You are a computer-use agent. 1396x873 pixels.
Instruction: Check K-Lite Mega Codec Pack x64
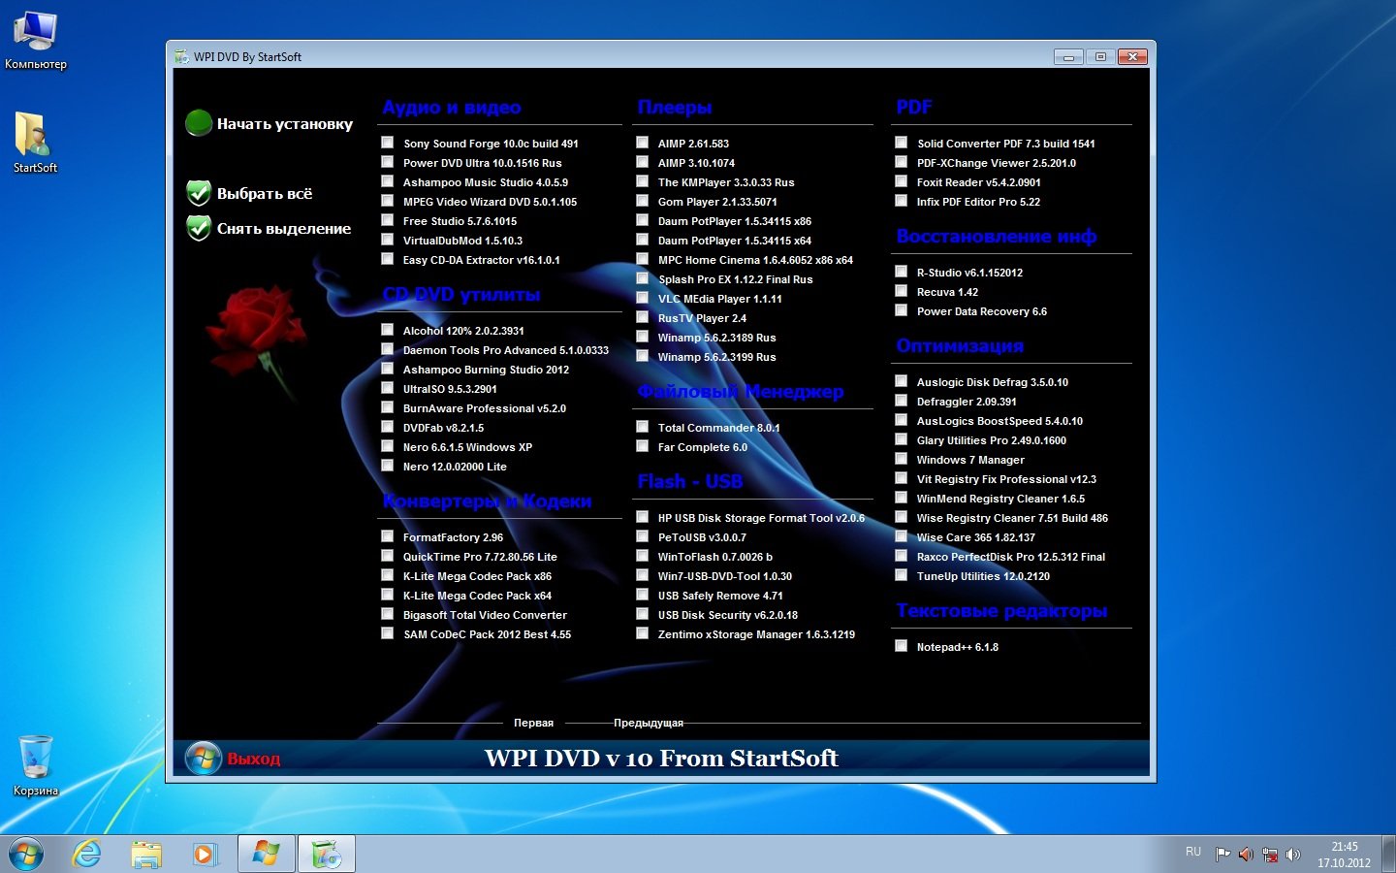[x=387, y=594]
